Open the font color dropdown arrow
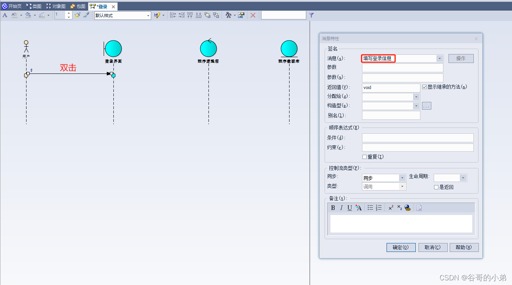 [x=21, y=16]
